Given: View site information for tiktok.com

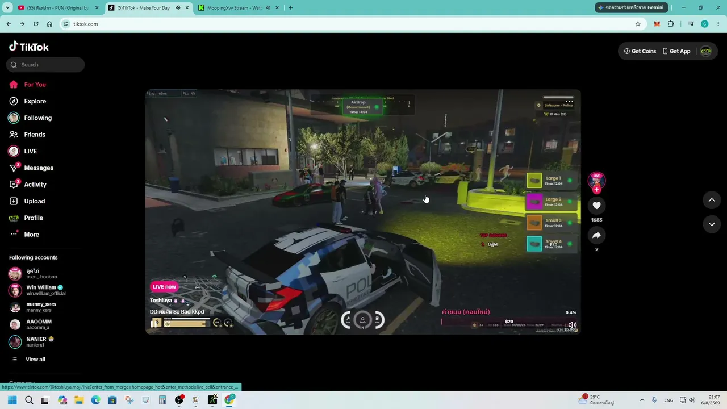Looking at the screenshot, I should 66,24.
